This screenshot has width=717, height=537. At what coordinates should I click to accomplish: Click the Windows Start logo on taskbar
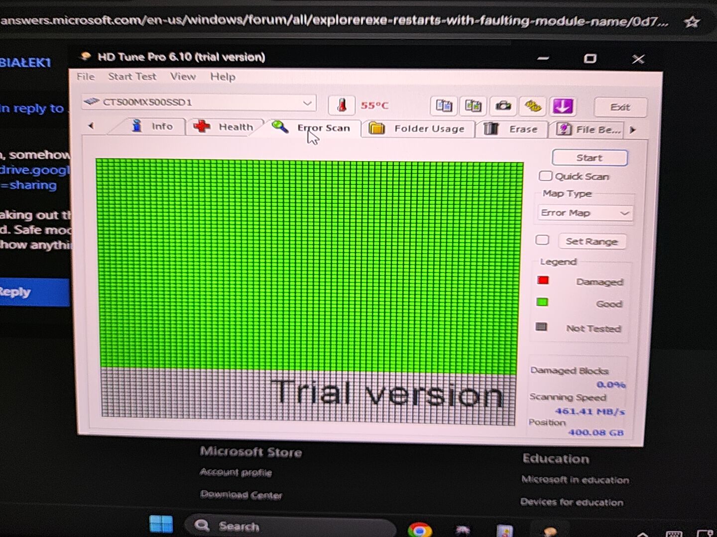[x=161, y=525]
